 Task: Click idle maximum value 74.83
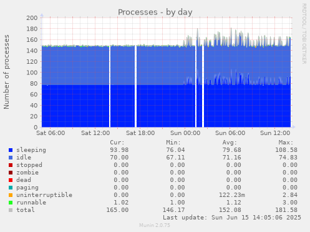288,158
